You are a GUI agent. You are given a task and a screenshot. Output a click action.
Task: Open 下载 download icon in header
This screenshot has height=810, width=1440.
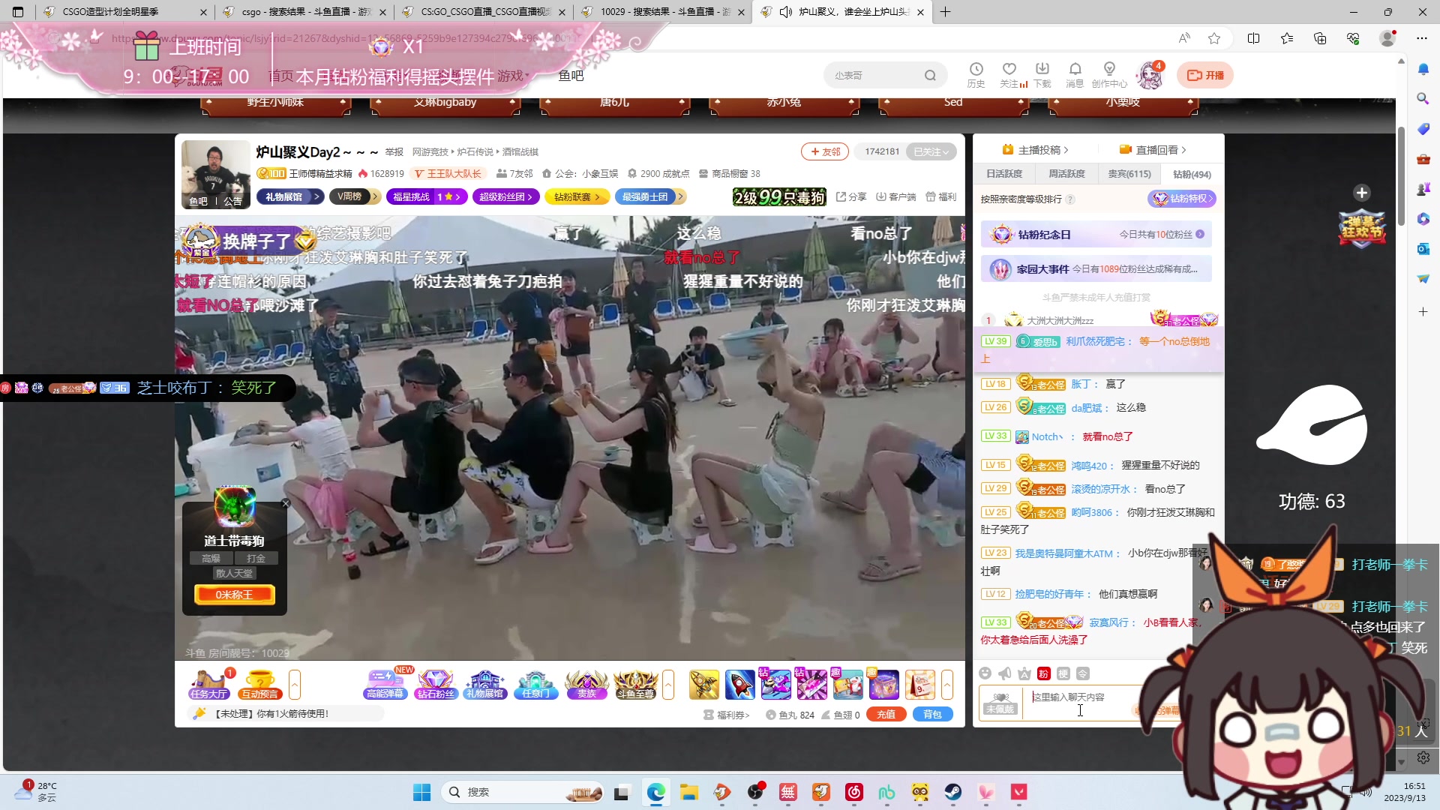click(1042, 74)
